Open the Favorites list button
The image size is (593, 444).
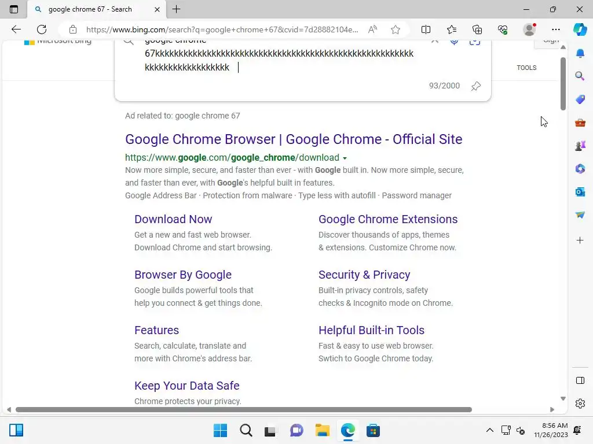[x=452, y=29]
